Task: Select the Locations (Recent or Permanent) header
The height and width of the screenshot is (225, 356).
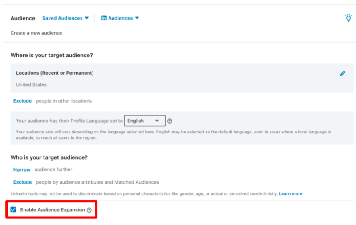Action: [55, 73]
